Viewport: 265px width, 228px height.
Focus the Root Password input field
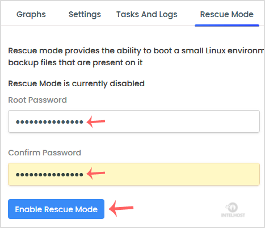point(134,121)
